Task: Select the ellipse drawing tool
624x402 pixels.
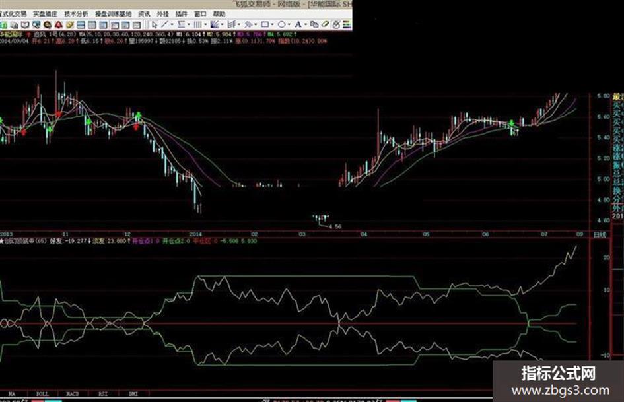Action: point(282,24)
